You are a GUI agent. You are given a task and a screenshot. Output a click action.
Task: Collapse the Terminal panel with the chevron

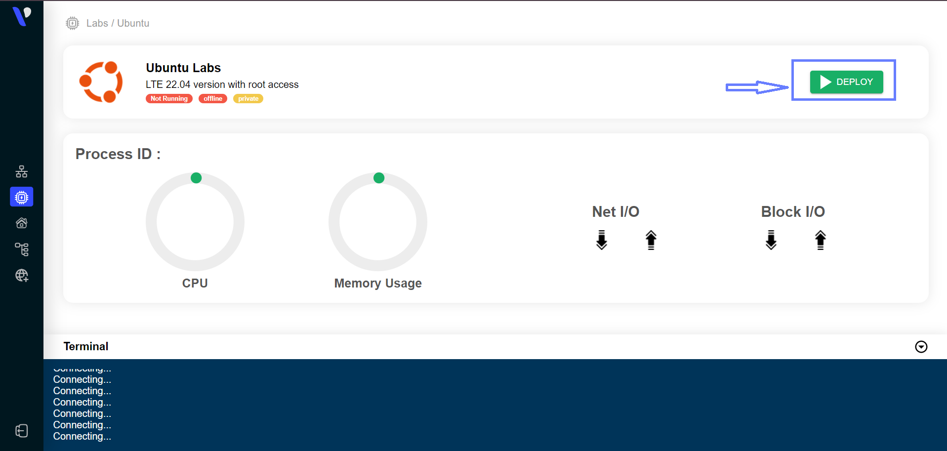coord(921,347)
